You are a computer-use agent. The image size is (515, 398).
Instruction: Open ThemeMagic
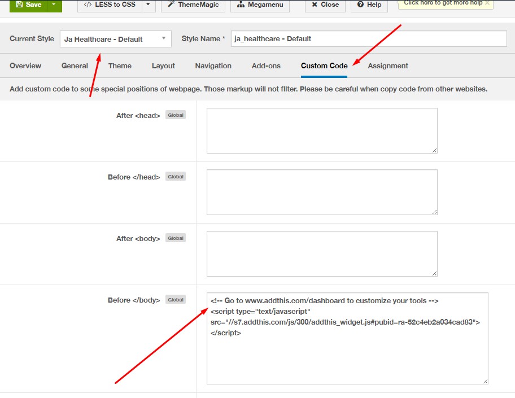click(193, 5)
